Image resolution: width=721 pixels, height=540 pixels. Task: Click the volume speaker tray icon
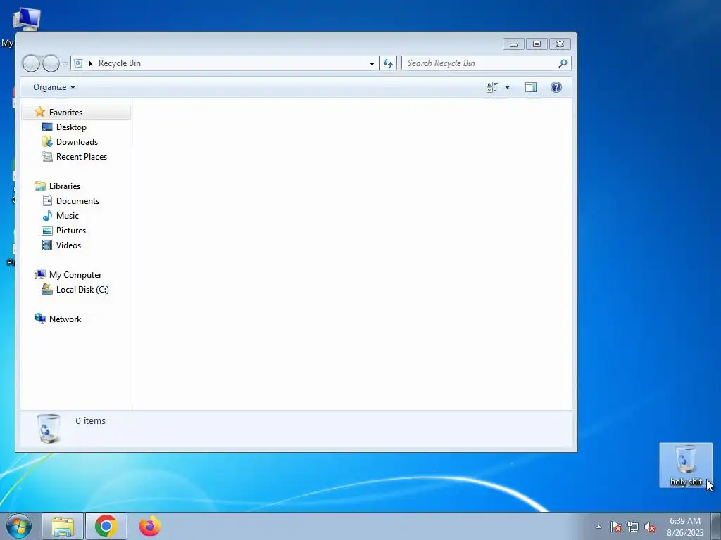click(x=650, y=527)
